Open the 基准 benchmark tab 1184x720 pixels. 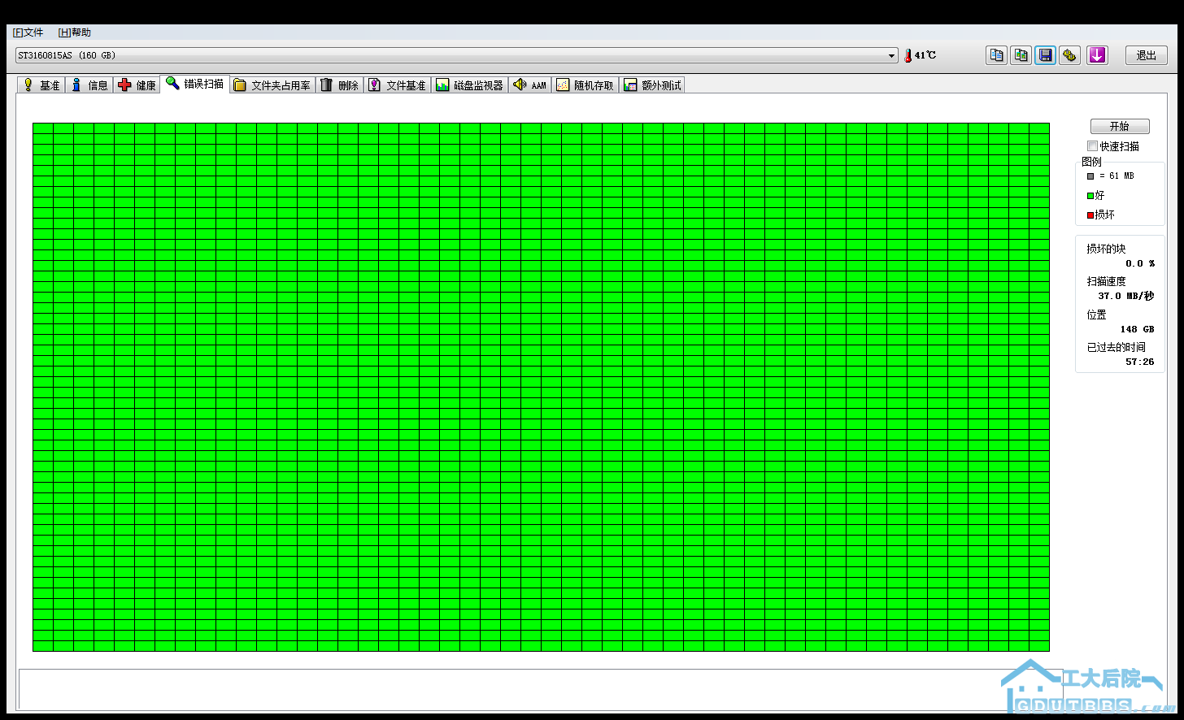tap(41, 85)
